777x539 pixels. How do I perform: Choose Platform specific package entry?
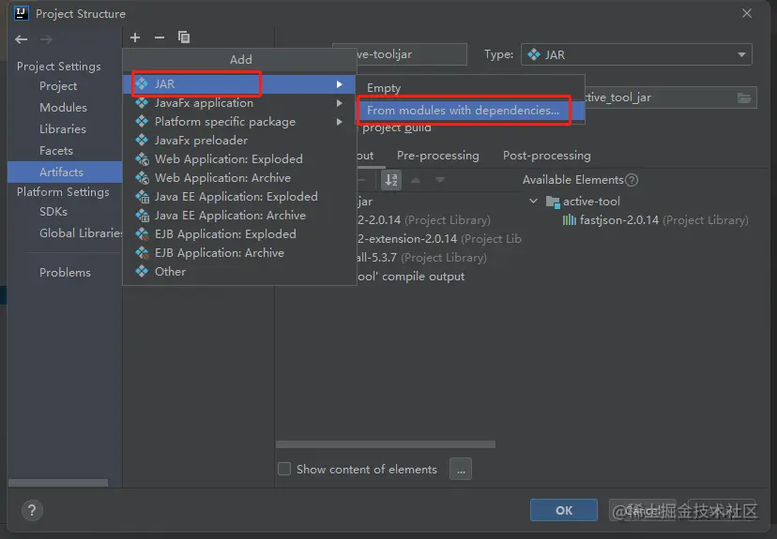239,122
